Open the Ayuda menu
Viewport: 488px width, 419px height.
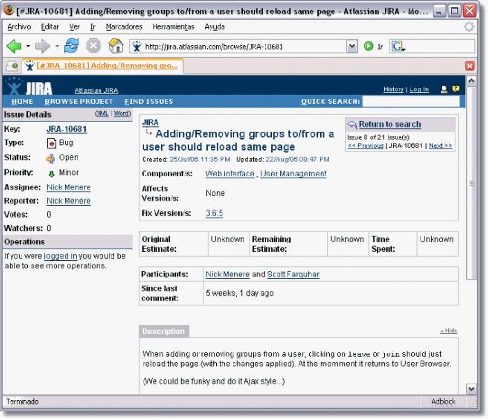tap(214, 27)
